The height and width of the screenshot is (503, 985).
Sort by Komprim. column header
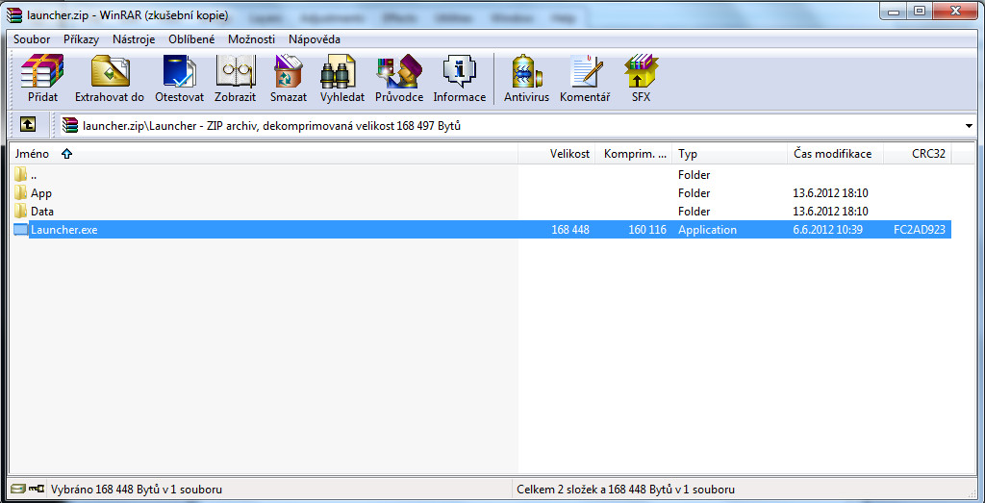point(634,154)
